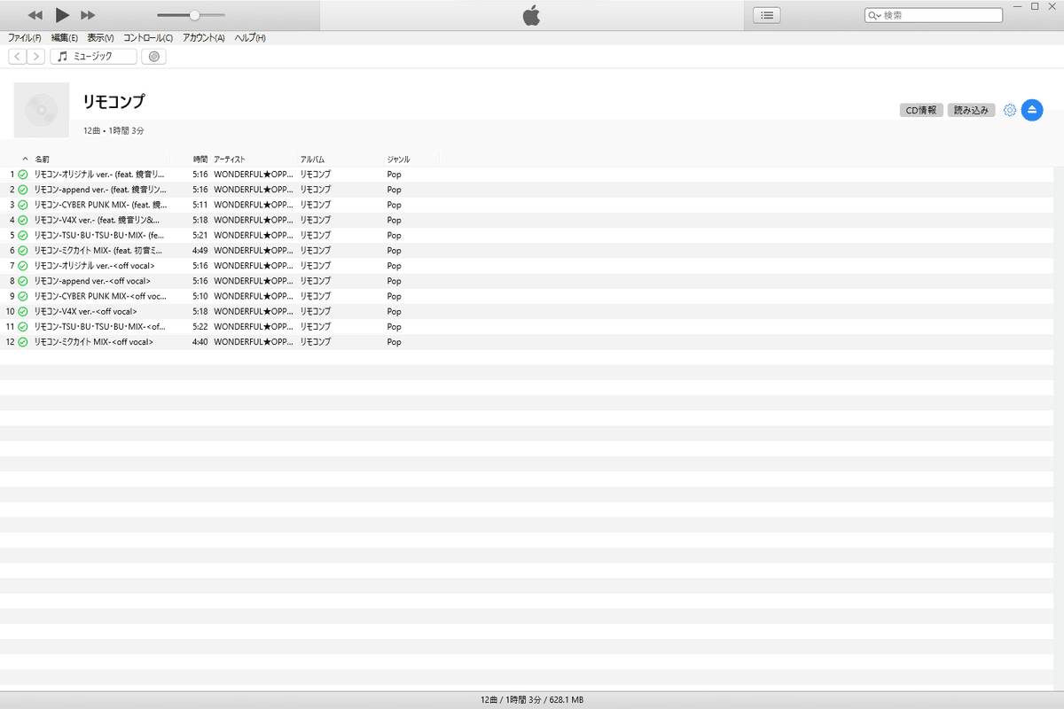This screenshot has width=1064, height=709.
Task: Open the アカウント(A) menu
Action: tap(204, 38)
